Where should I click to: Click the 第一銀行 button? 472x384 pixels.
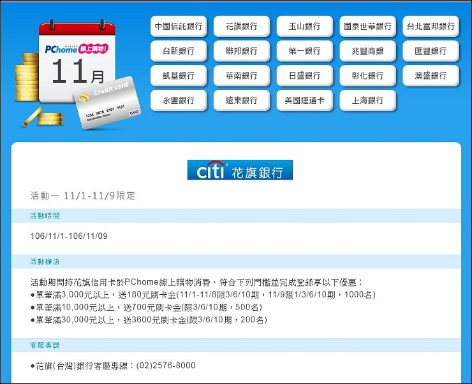tap(305, 51)
